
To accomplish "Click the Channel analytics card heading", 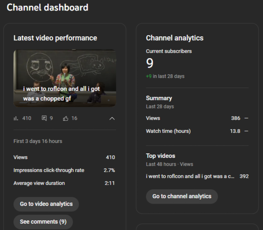I will [175, 38].
